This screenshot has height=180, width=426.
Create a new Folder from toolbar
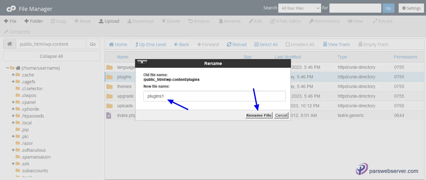point(32,21)
